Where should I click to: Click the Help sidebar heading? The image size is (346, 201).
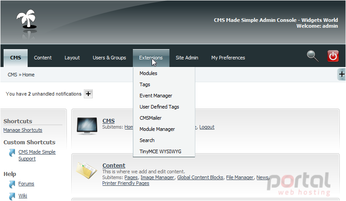(10, 174)
